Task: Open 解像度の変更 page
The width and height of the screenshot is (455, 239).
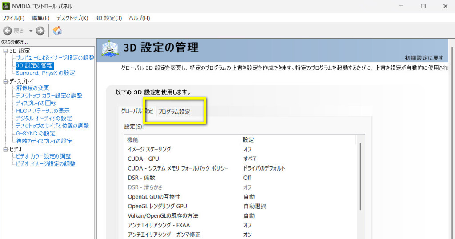Action: 32,88
